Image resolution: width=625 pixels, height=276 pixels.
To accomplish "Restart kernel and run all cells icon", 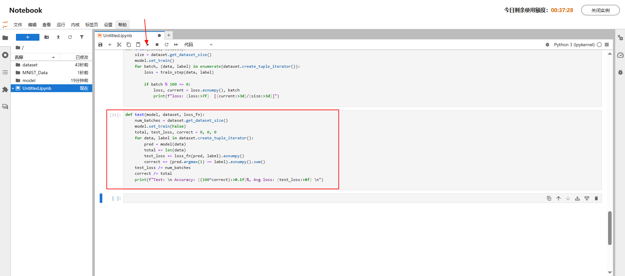I will click(x=176, y=45).
